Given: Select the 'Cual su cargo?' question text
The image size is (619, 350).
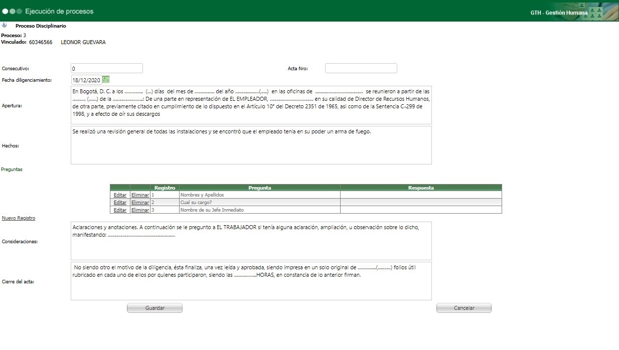Looking at the screenshot, I should [197, 203].
